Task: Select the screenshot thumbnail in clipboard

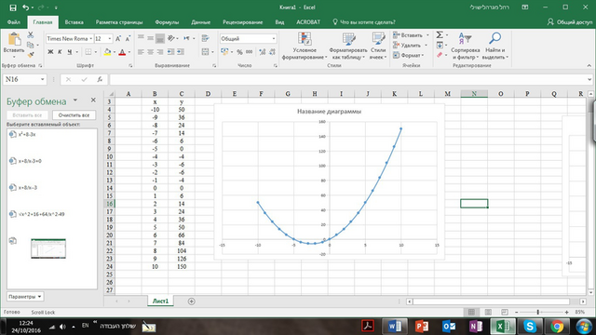Action: (x=48, y=248)
